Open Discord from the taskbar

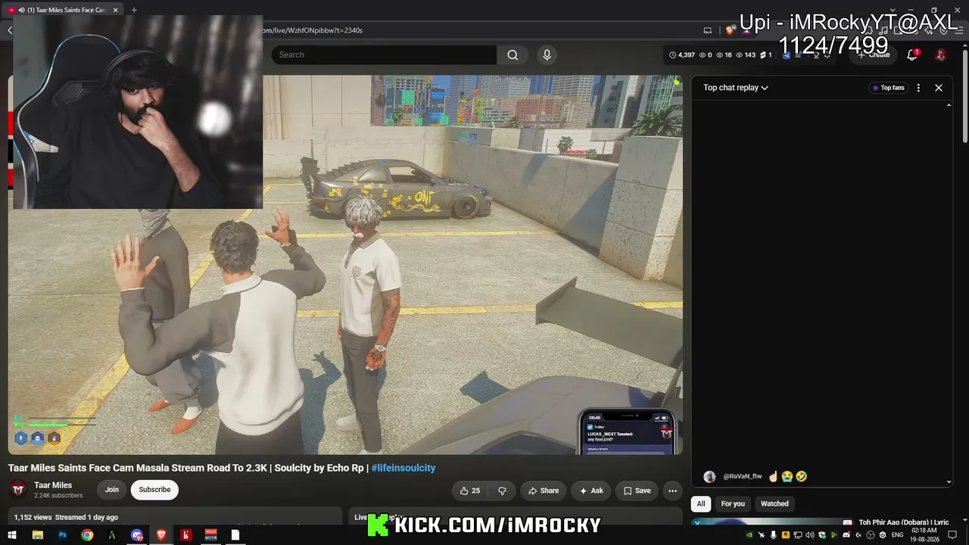click(x=137, y=535)
